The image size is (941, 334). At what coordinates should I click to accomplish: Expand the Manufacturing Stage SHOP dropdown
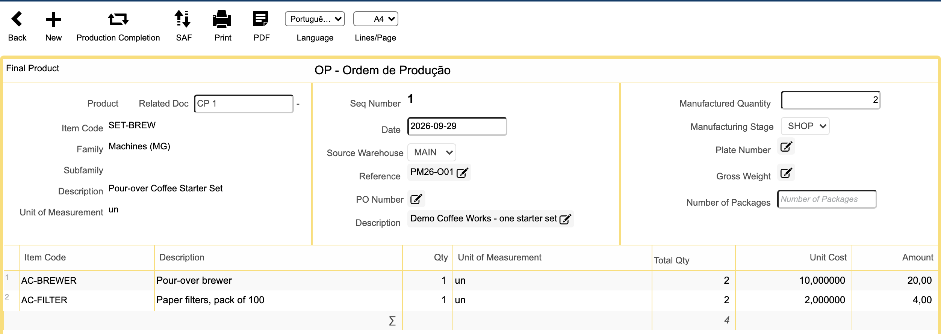805,126
